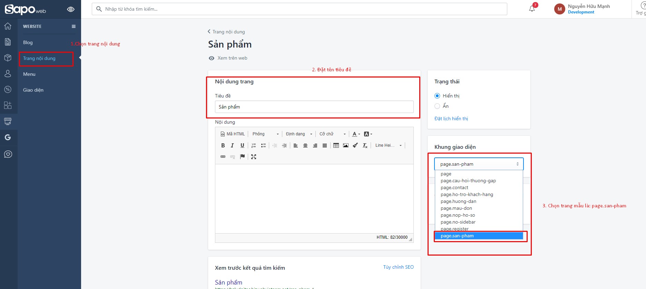
Task: Insert a bulleted list
Action: coord(263,145)
